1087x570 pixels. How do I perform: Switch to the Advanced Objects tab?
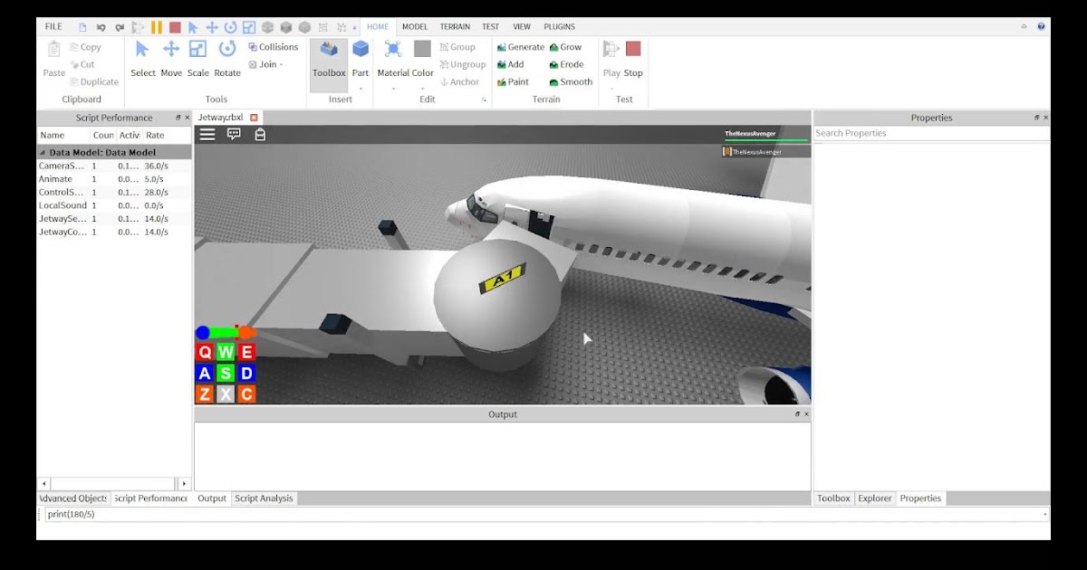pos(72,499)
